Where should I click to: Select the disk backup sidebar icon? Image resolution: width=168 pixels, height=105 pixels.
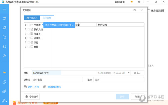[x=4, y=18]
